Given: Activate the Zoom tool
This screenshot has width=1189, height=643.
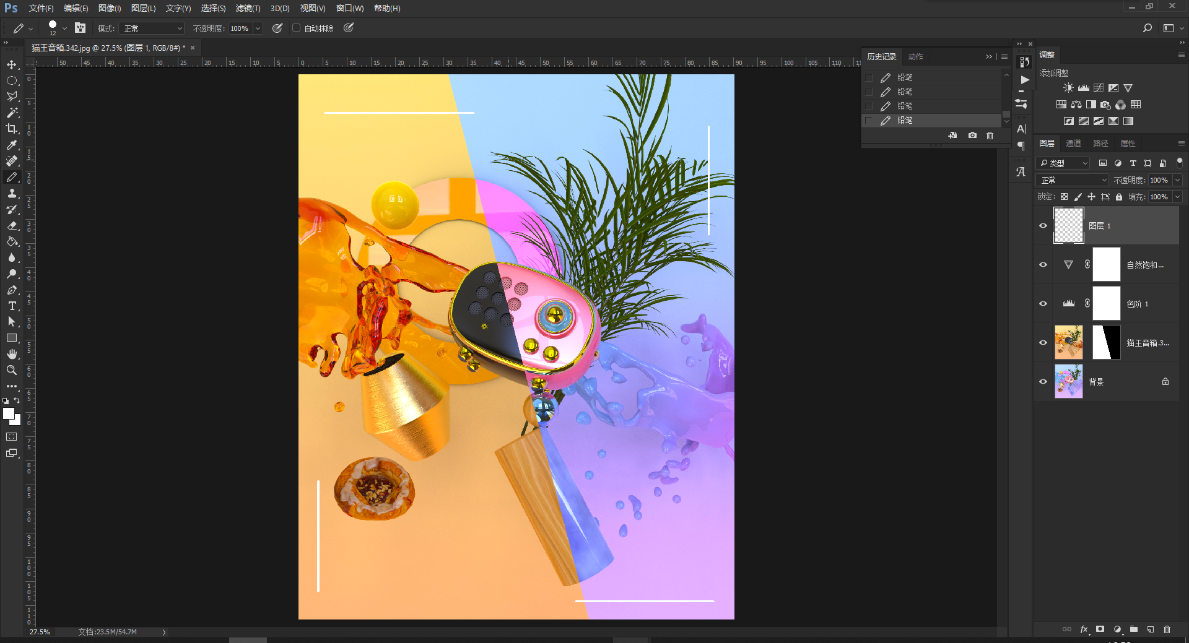Looking at the screenshot, I should [12, 370].
